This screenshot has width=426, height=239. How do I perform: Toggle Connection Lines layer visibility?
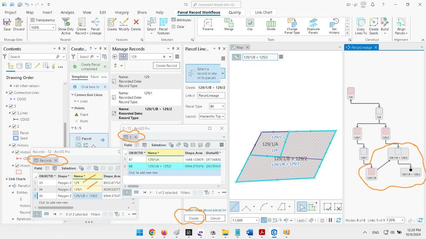tap(11, 93)
